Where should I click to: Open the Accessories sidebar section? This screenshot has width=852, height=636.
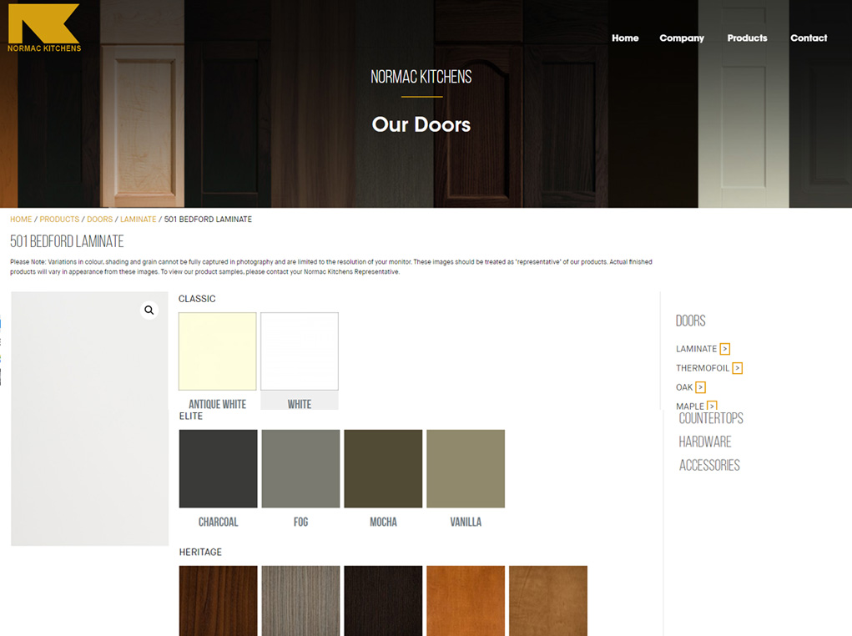709,465
